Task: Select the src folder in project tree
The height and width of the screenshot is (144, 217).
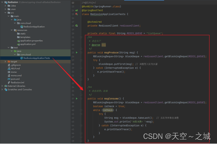Action: pyautogui.click(x=35, y=13)
